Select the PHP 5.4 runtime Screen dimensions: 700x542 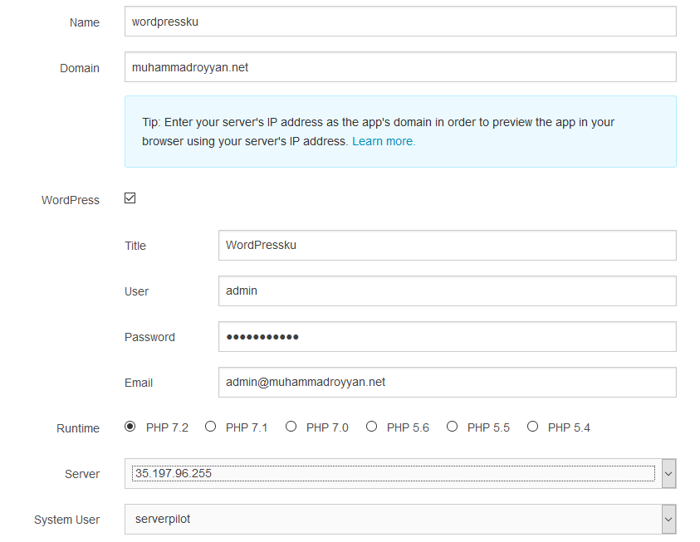click(532, 426)
